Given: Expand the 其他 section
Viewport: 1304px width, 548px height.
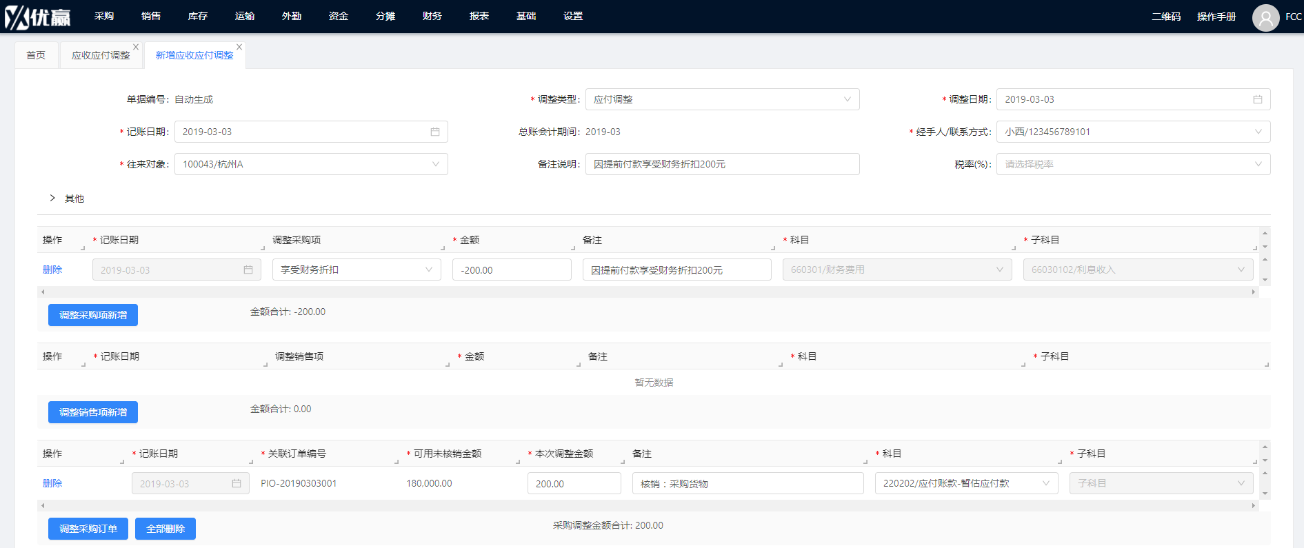Looking at the screenshot, I should [x=52, y=198].
